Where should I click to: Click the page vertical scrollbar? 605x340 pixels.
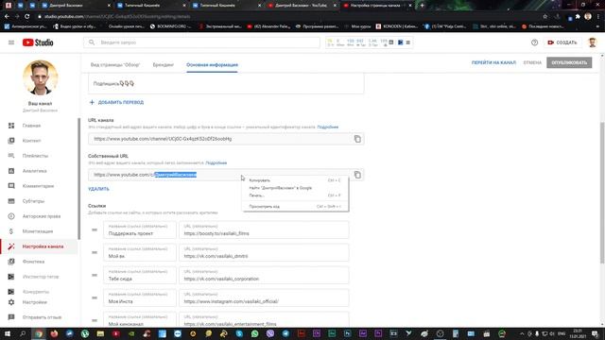pyautogui.click(x=602, y=193)
